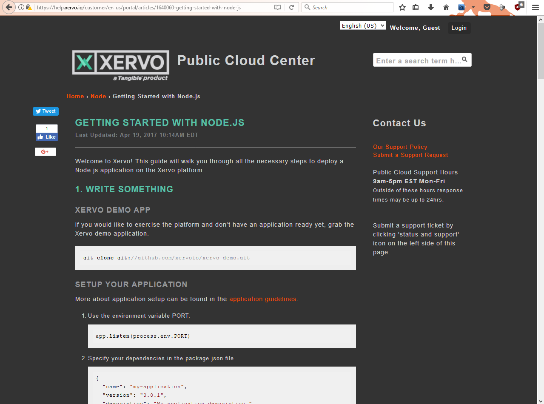This screenshot has height=404, width=544.
Task: Click the '1. Write Something' heading
Action: point(124,189)
